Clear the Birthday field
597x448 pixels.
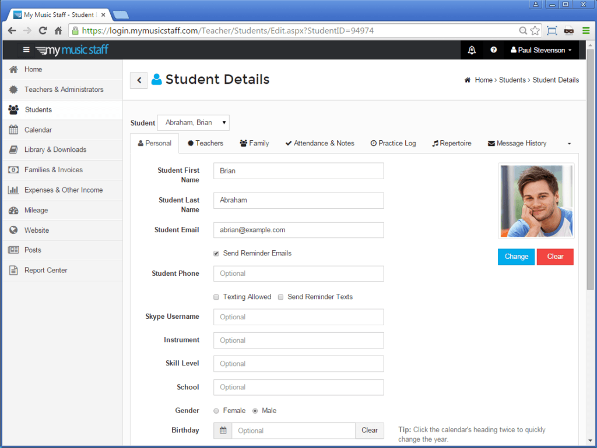click(370, 430)
